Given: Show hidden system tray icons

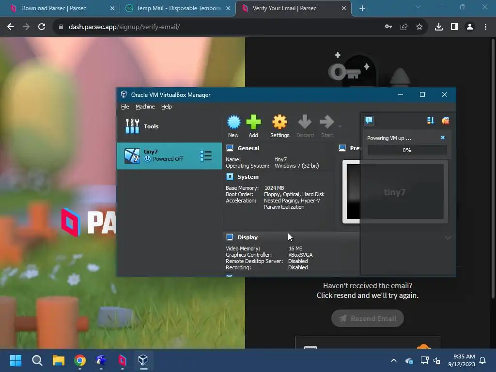Looking at the screenshot, I should coord(394,360).
